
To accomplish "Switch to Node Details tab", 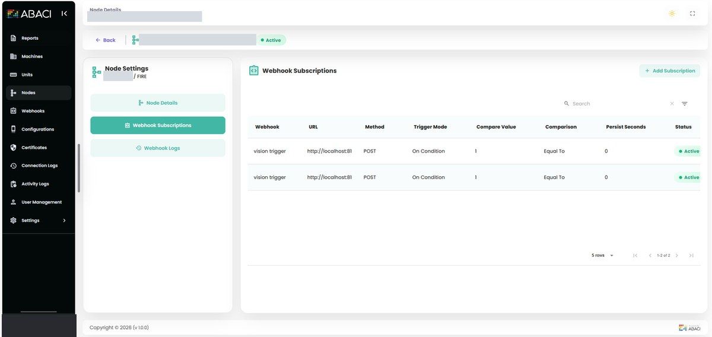I will 158,103.
